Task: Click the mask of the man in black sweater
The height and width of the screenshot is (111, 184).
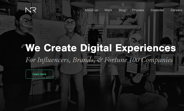Action: pos(26,22)
